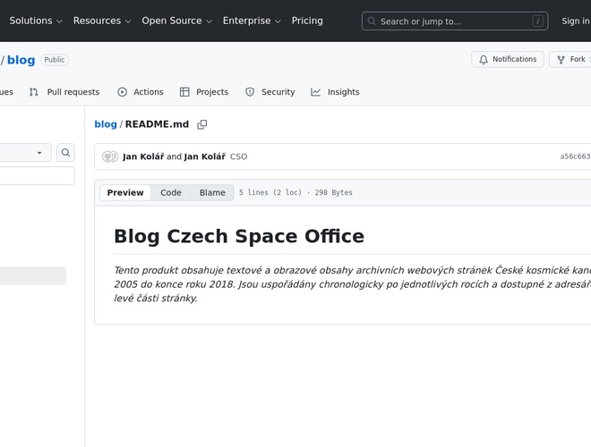Open the Pricing page link

307,21
